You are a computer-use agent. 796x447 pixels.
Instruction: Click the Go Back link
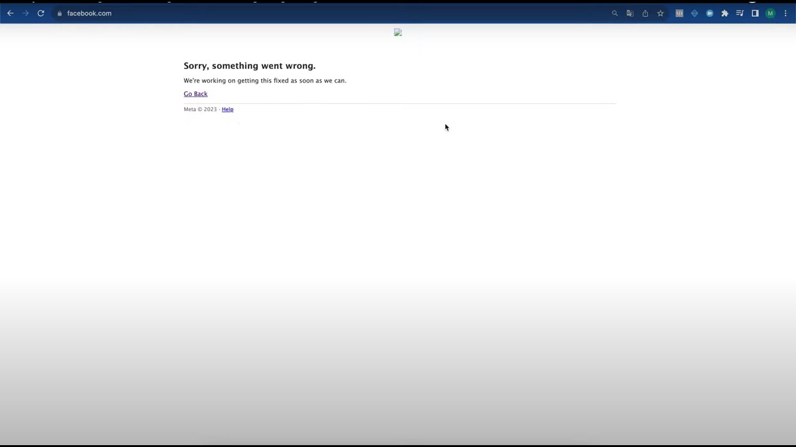coord(195,94)
